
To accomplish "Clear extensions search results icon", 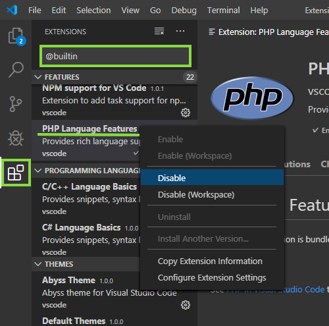I will click(x=159, y=31).
